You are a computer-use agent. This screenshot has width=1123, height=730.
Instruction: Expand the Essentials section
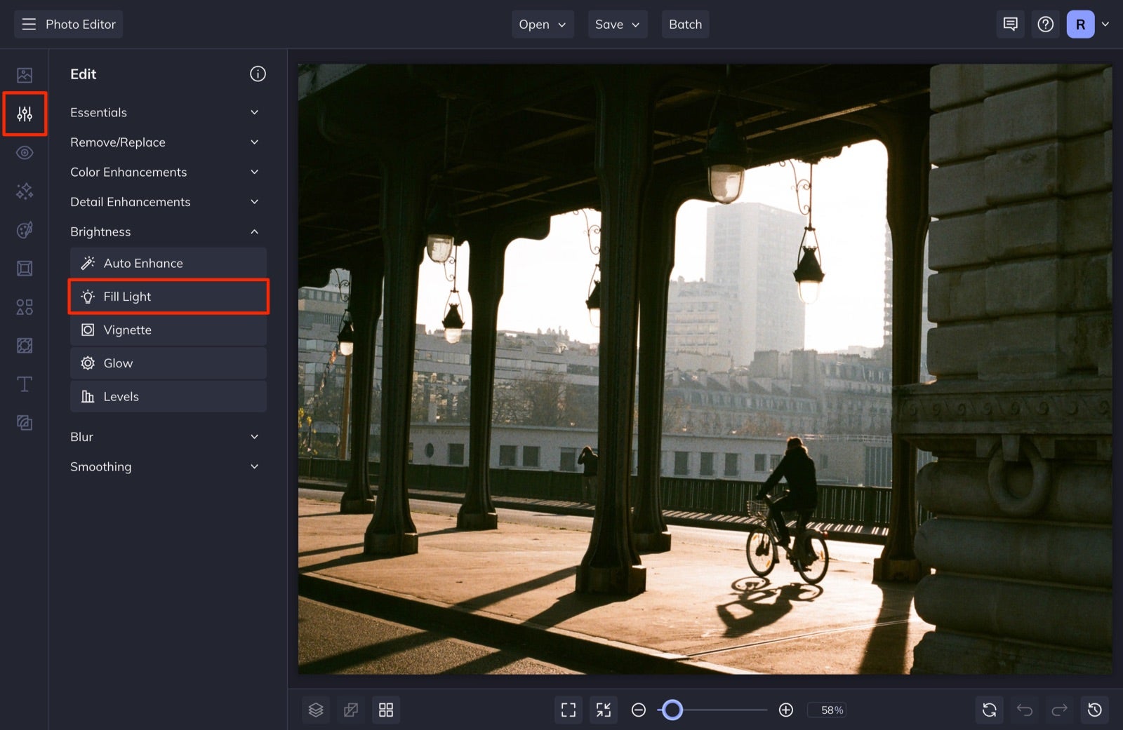pyautogui.click(x=166, y=112)
